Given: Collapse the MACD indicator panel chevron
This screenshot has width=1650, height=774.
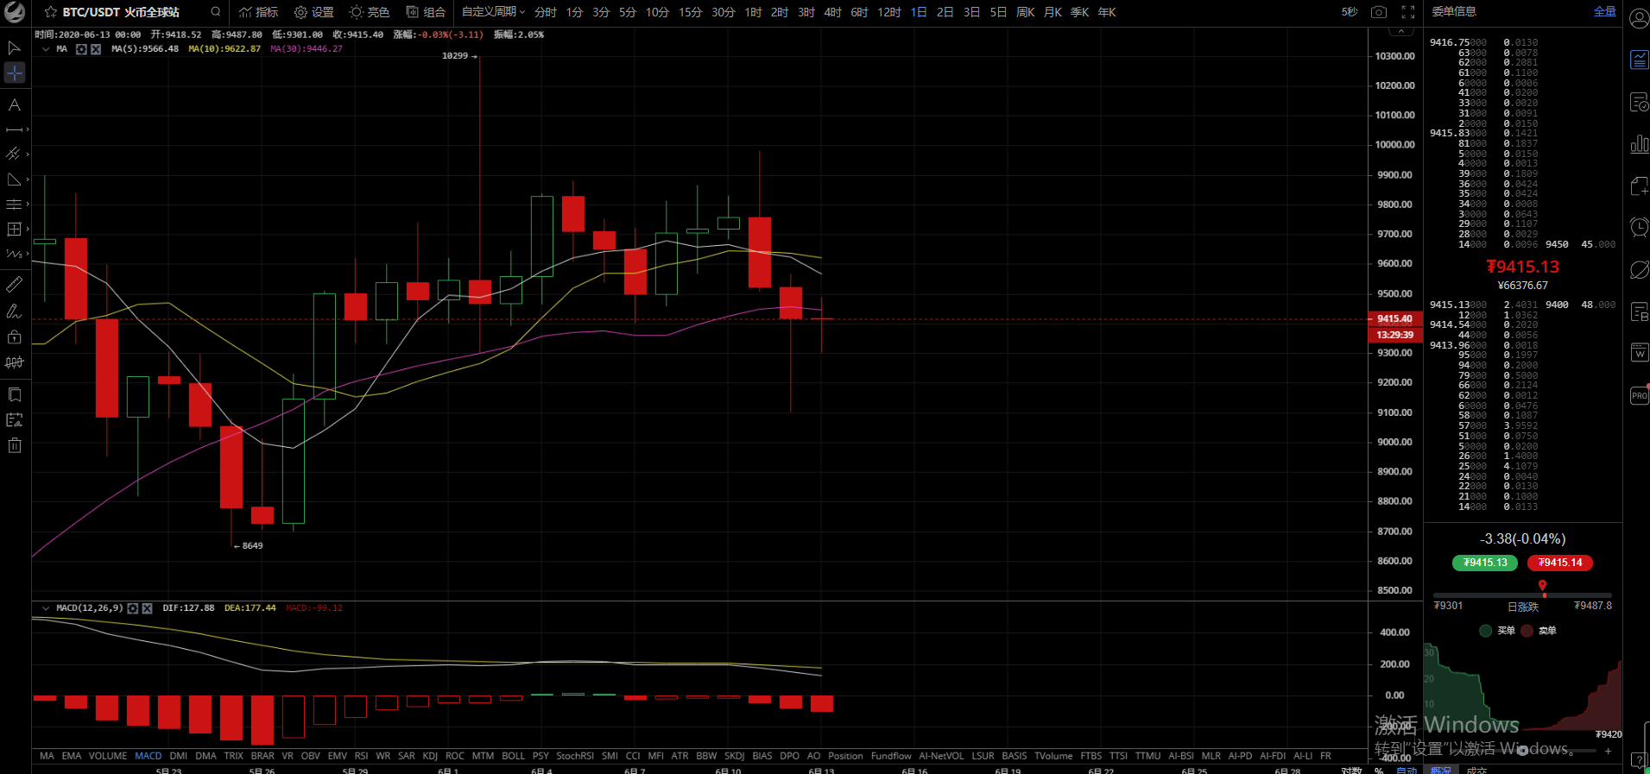Looking at the screenshot, I should pyautogui.click(x=46, y=608).
